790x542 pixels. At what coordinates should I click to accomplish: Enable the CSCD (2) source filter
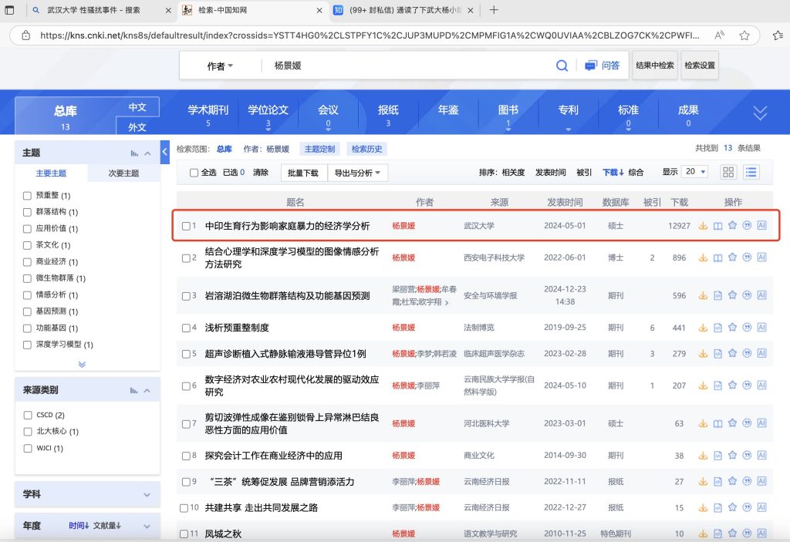click(28, 415)
